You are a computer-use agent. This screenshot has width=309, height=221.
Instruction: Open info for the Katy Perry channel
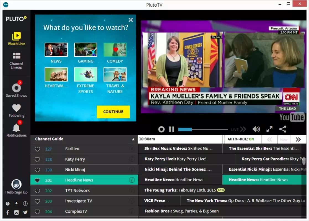click(x=132, y=159)
